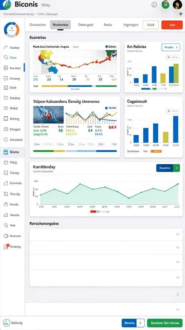Expand the fourth accordion row chevron
The height and width of the screenshot is (330, 185).
click(x=178, y=277)
